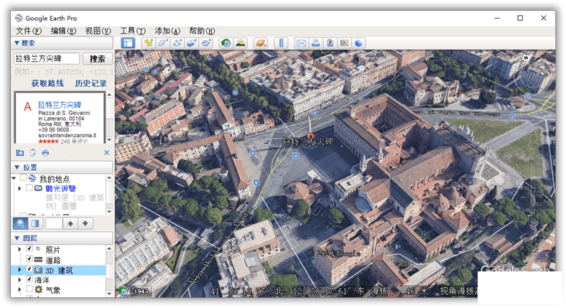Screen dimensions: 566x308
Task: Open the 觀光游覽 blue folder link
Action: click(x=60, y=188)
